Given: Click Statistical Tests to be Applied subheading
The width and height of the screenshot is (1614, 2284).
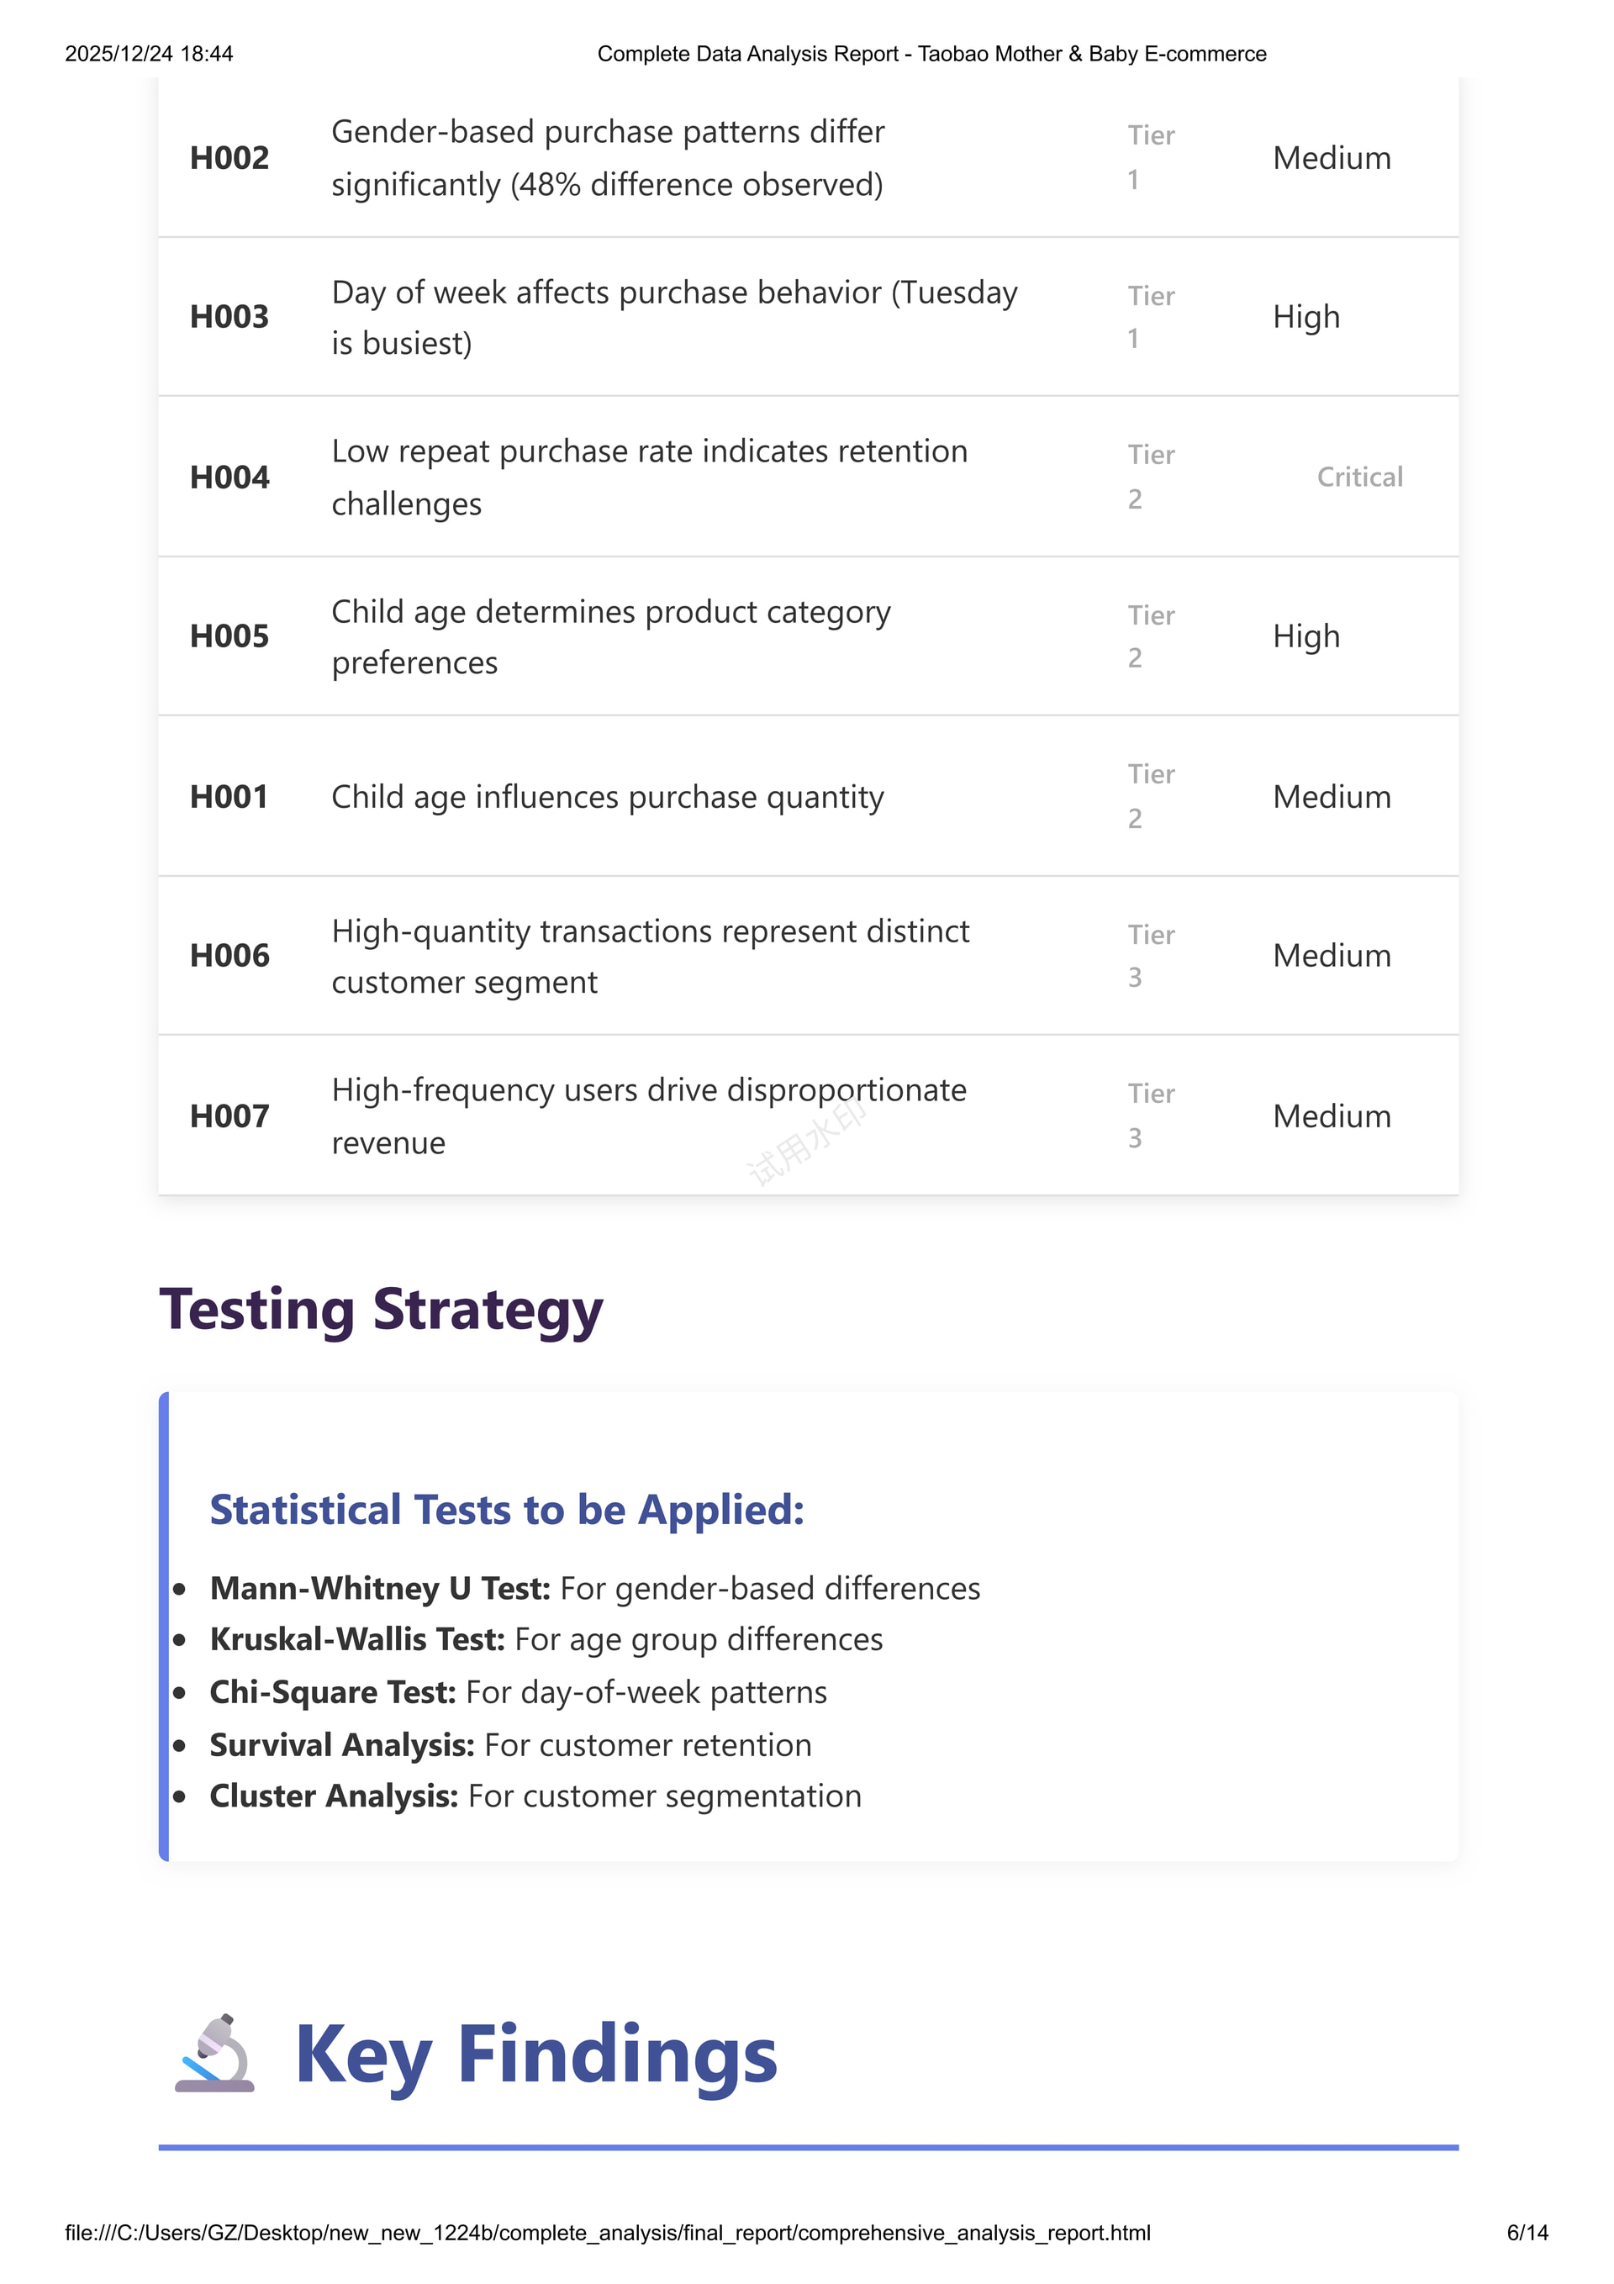Looking at the screenshot, I should [x=507, y=1509].
